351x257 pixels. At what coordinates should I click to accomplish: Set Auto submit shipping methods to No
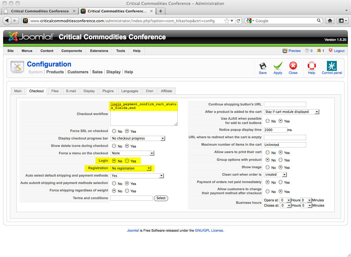pyautogui.click(x=114, y=183)
